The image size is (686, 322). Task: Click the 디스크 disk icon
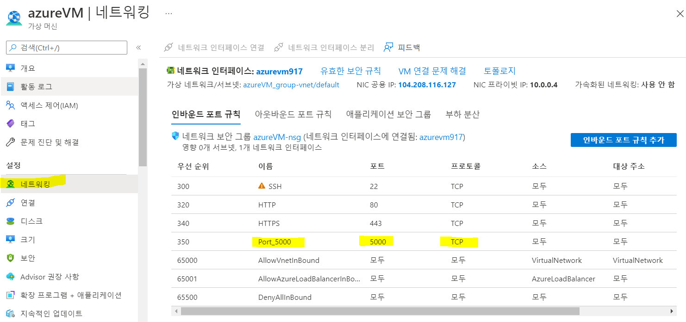click(x=10, y=221)
